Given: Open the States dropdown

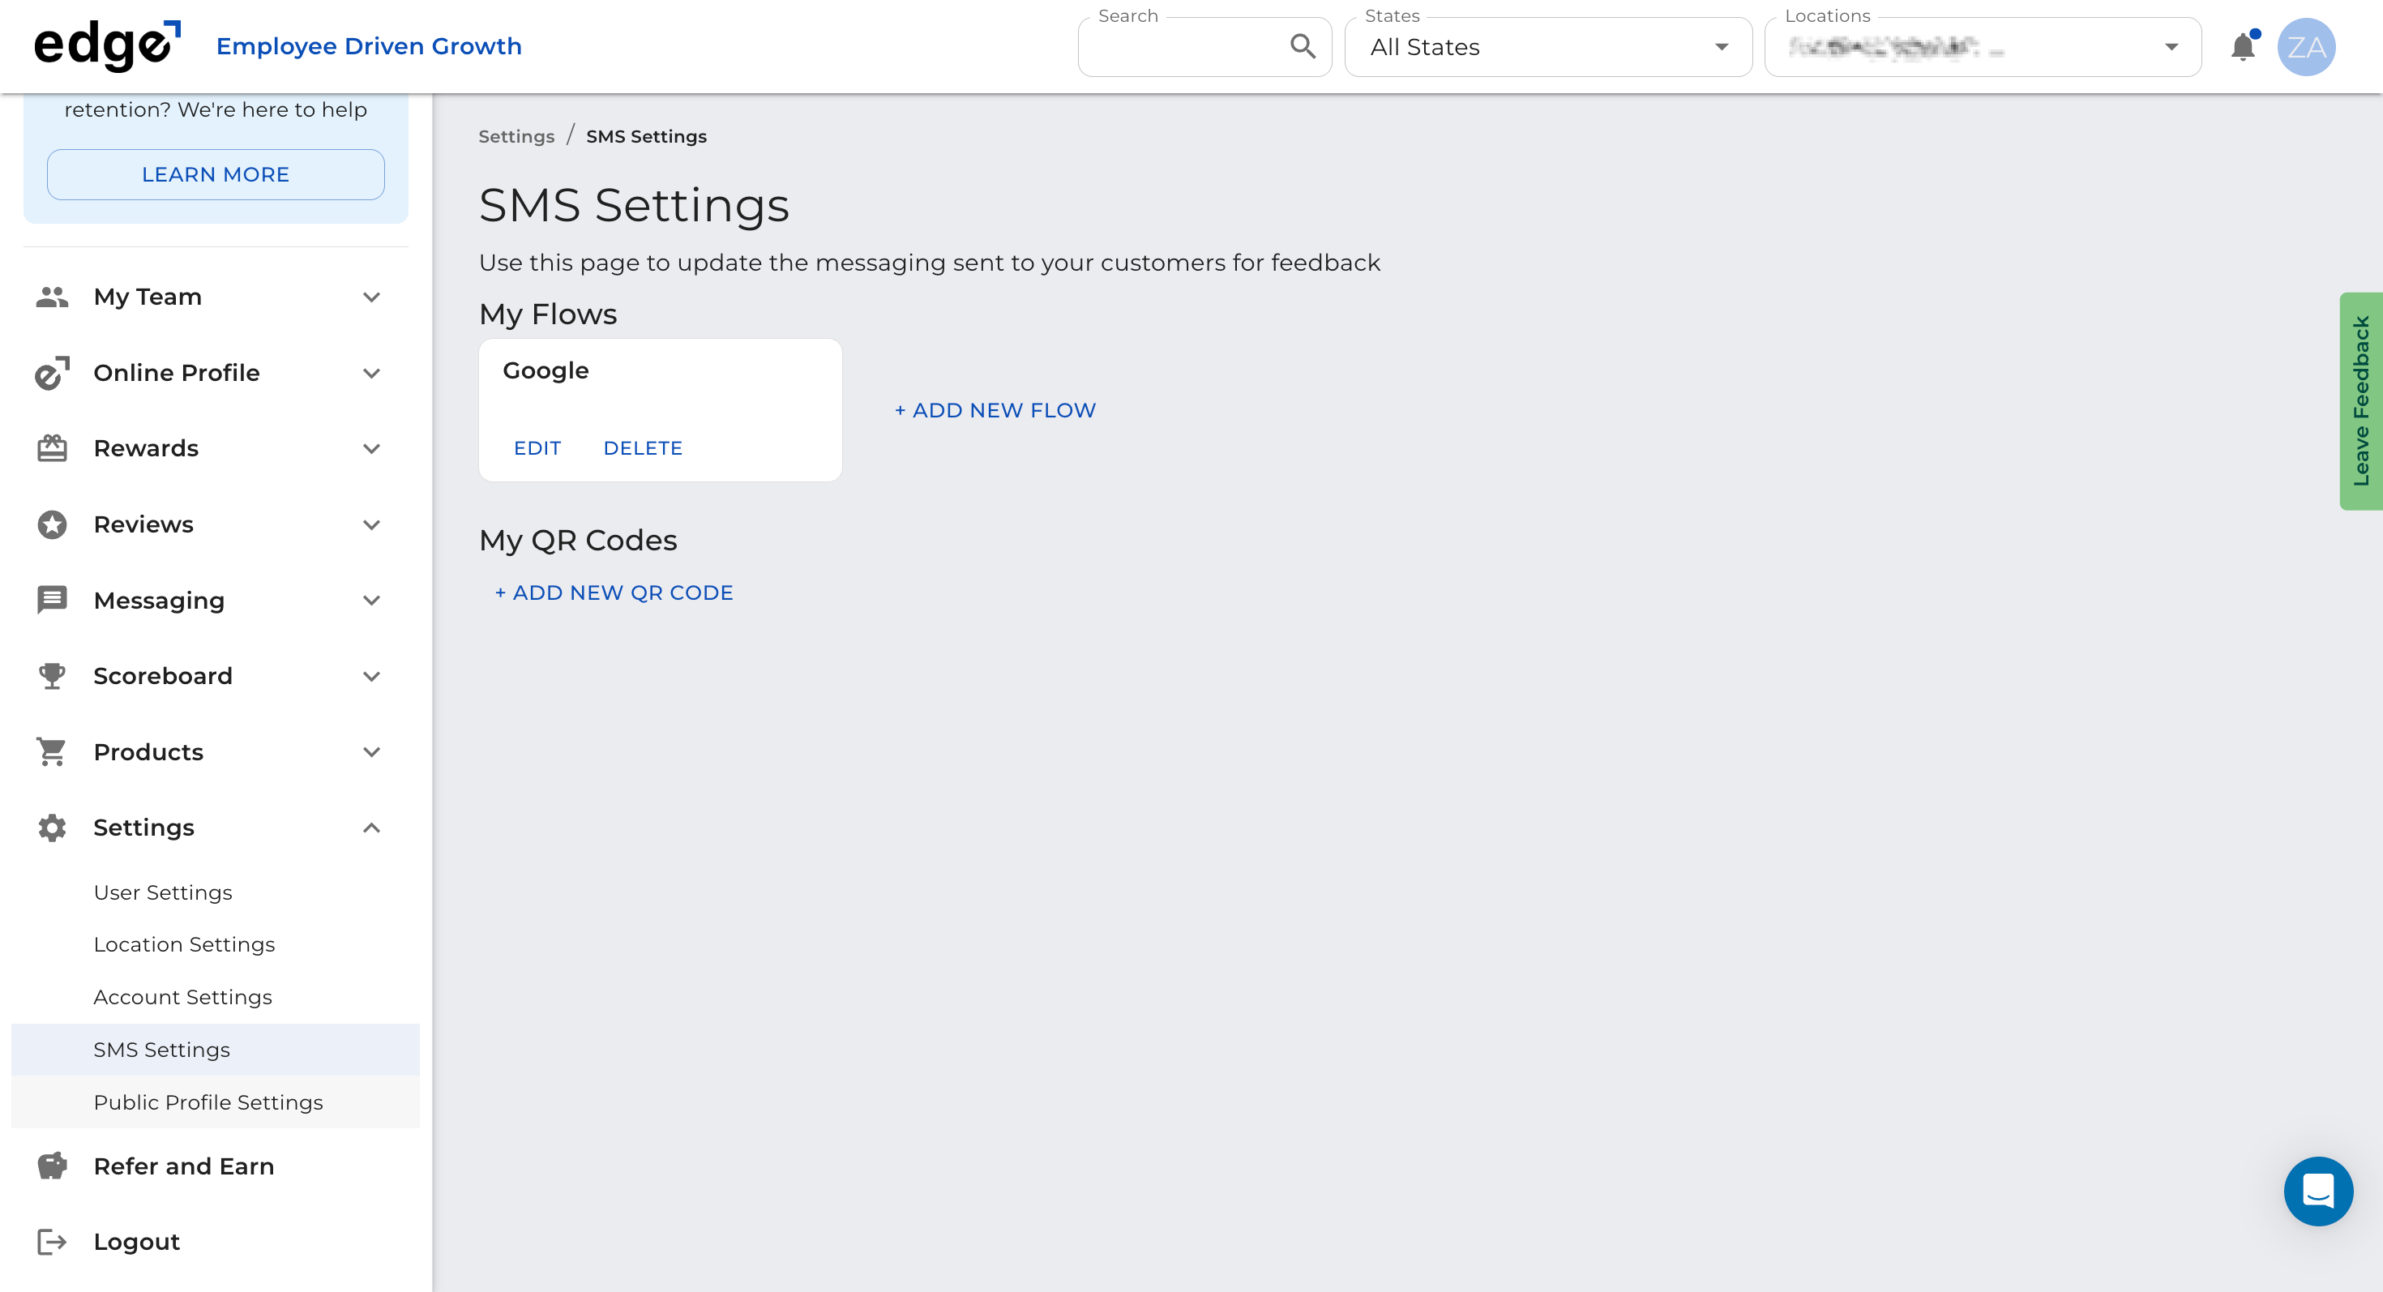Looking at the screenshot, I should (x=1547, y=47).
